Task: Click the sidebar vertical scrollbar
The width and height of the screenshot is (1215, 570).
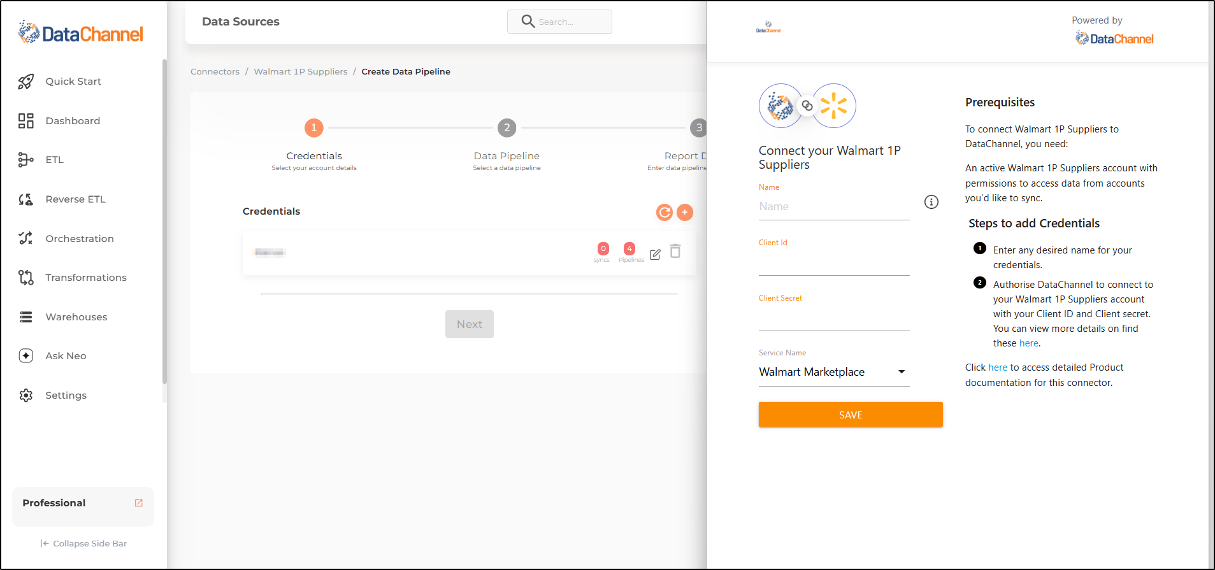Action: 164,221
